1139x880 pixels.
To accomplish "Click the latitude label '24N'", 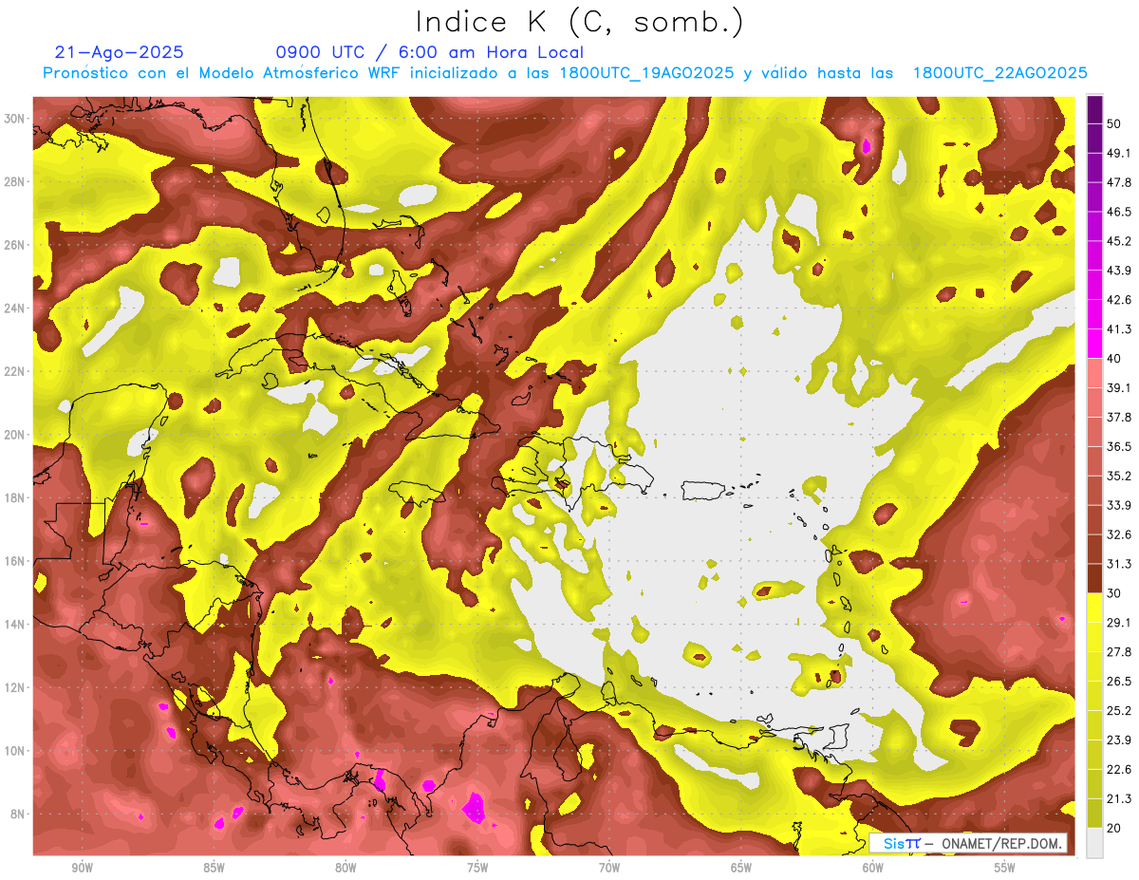I will click(x=16, y=309).
